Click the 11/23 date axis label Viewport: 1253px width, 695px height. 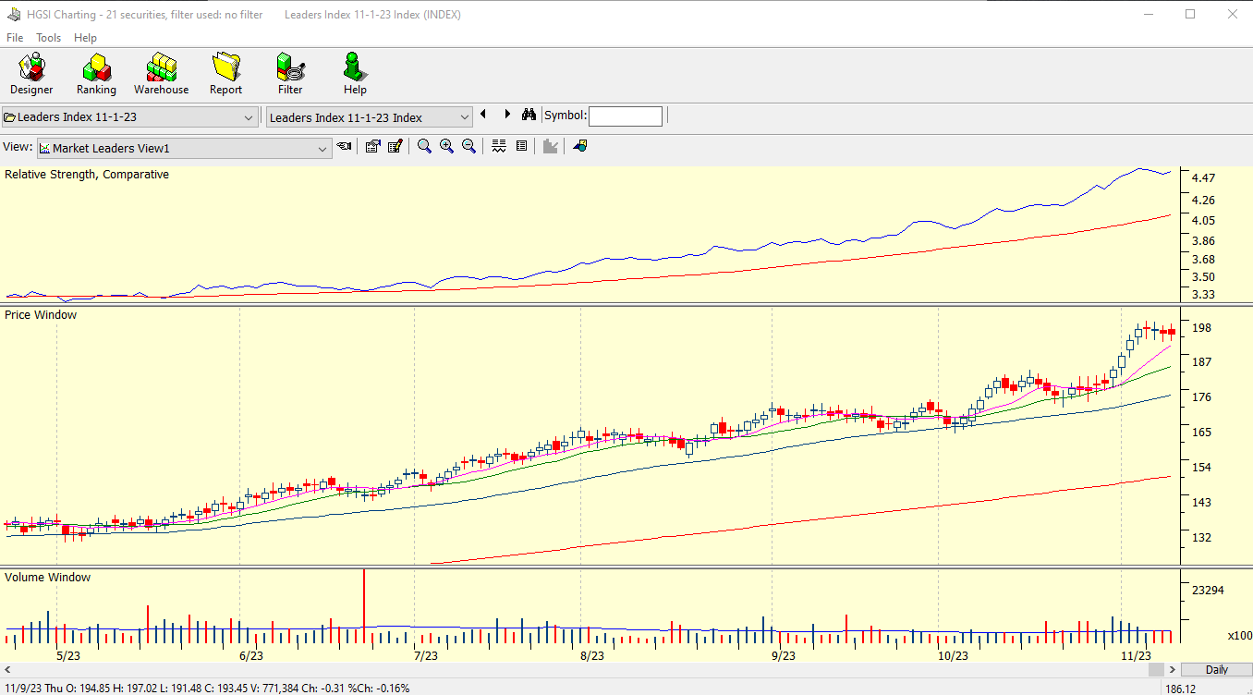1136,655
